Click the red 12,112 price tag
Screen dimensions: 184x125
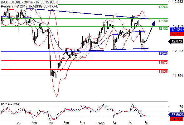pos(177,34)
